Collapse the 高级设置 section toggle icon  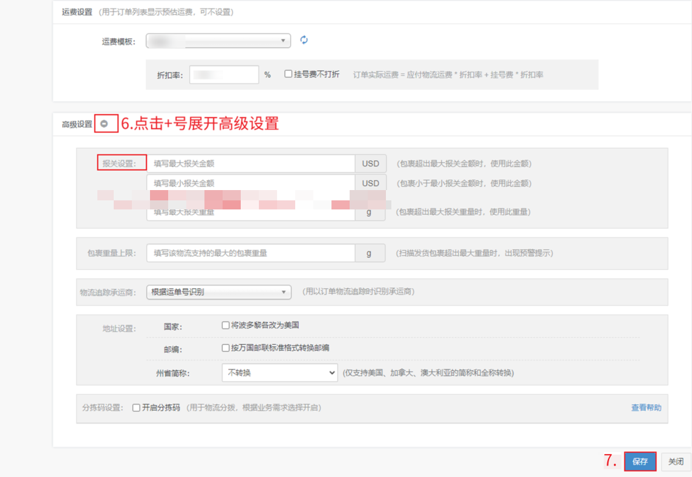(104, 123)
